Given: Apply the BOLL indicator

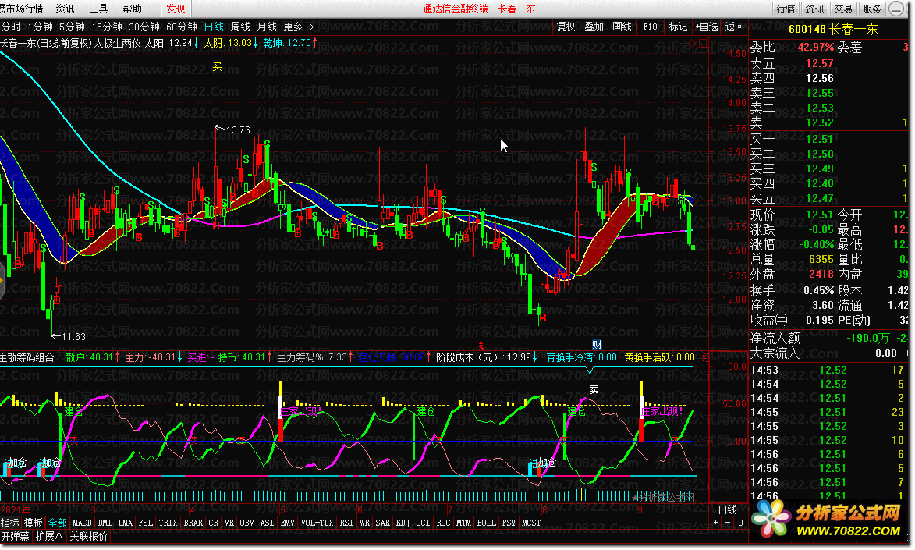Looking at the screenshot, I should click(486, 523).
